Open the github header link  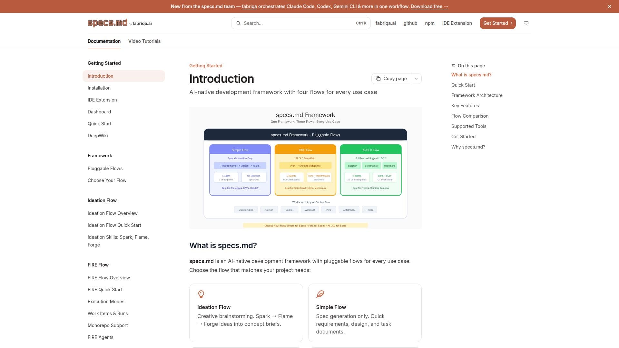tap(410, 23)
